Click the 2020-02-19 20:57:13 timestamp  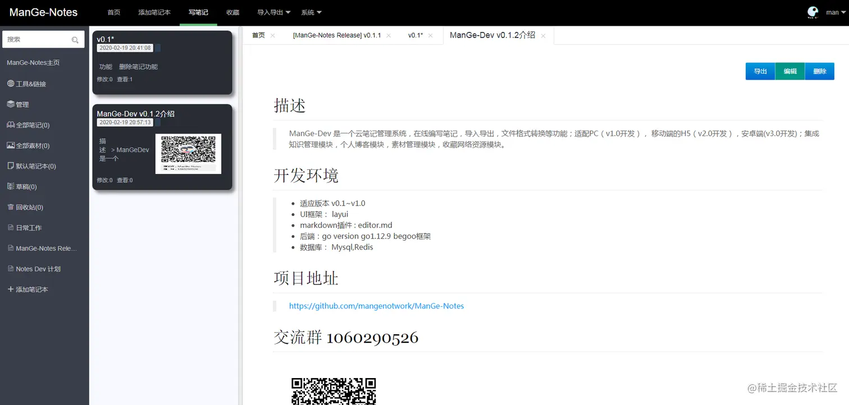[x=125, y=122]
